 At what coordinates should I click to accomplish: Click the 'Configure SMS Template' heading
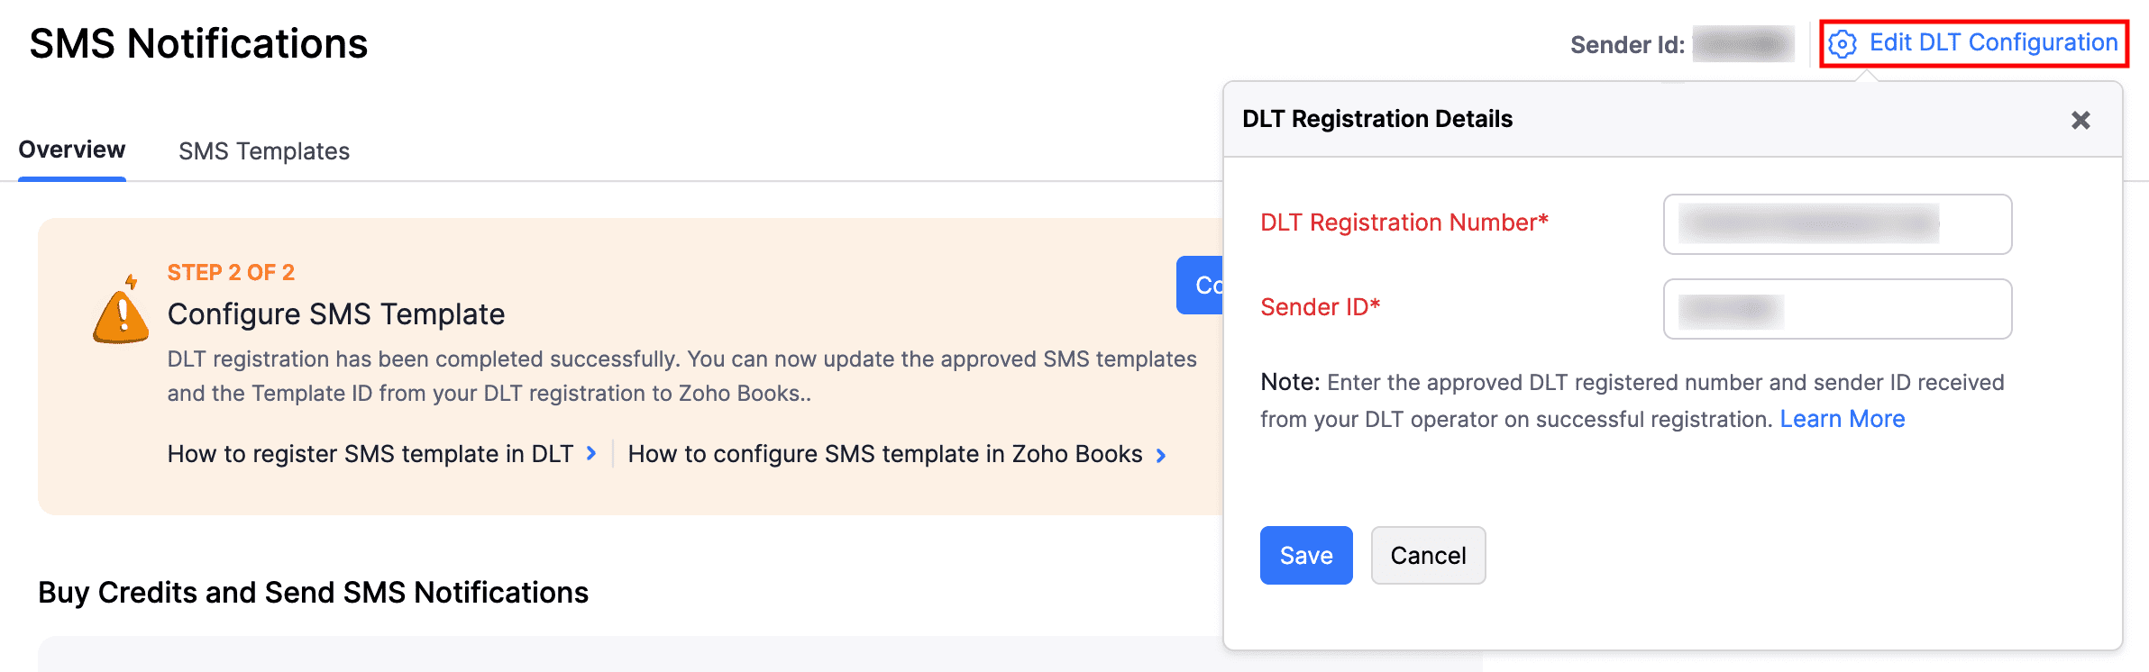(x=335, y=314)
